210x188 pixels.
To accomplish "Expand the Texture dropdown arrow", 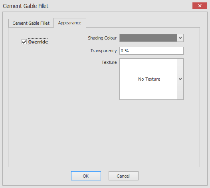I will (x=180, y=79).
